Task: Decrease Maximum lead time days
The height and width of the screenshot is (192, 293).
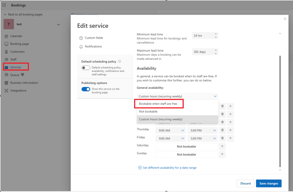Action: [x=216, y=53]
